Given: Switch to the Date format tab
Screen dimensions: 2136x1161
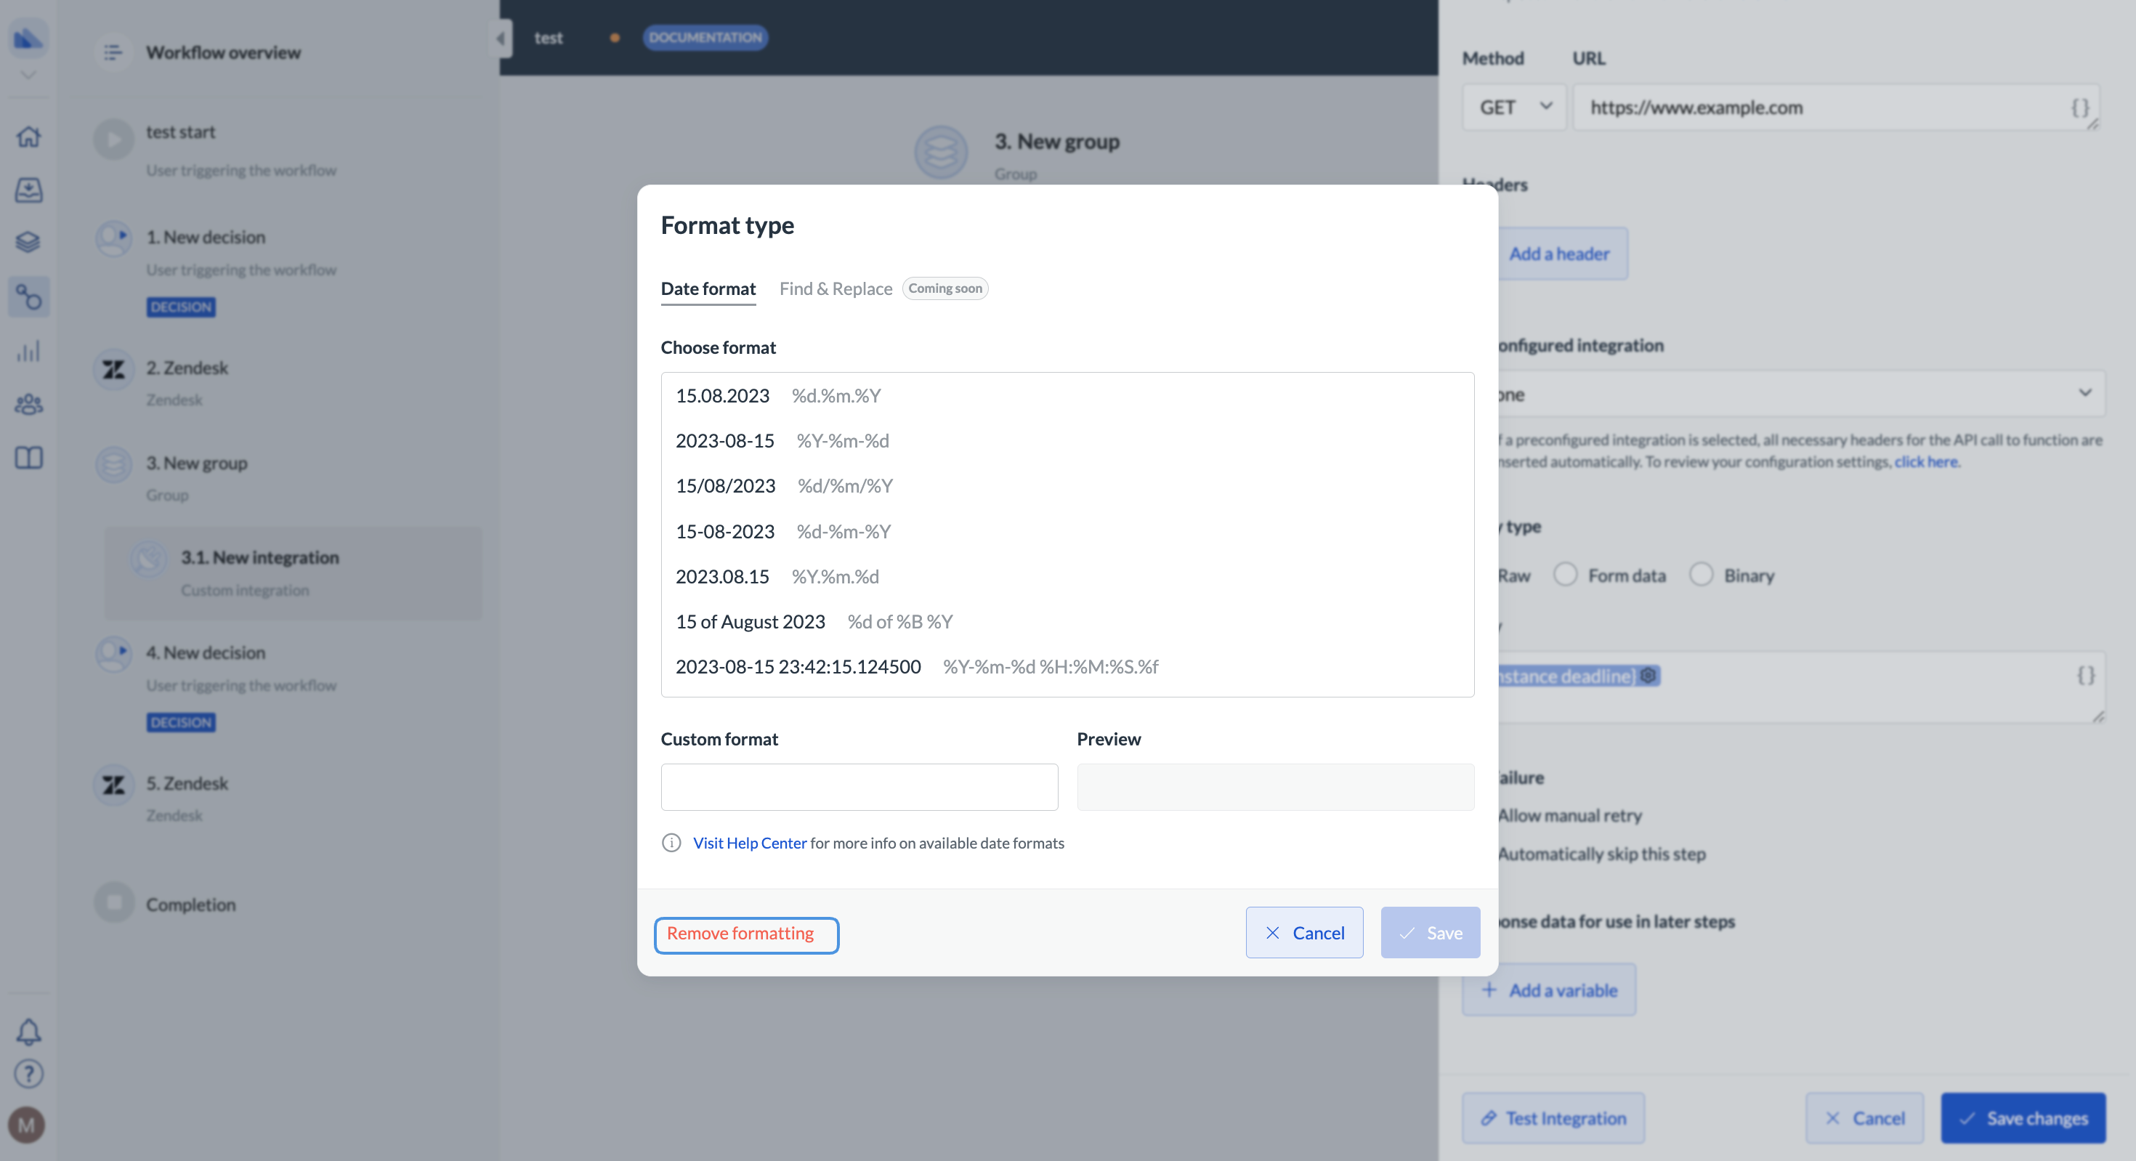Looking at the screenshot, I should pyautogui.click(x=708, y=288).
